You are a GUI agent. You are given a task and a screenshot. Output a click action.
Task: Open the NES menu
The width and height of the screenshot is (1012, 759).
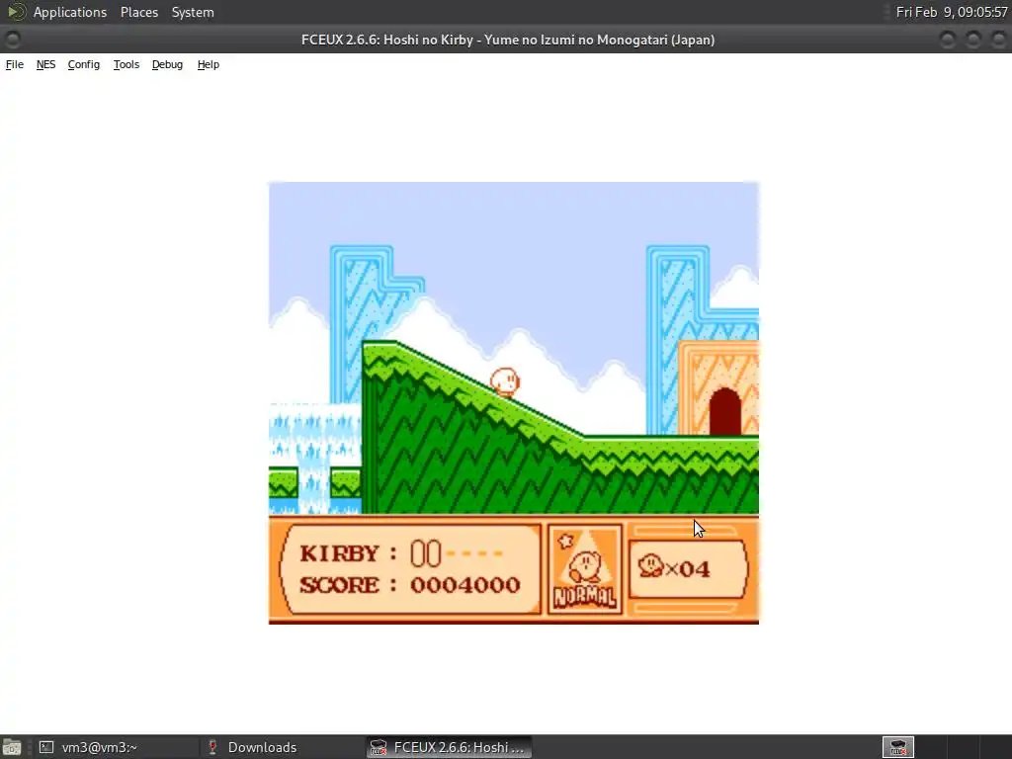(45, 64)
